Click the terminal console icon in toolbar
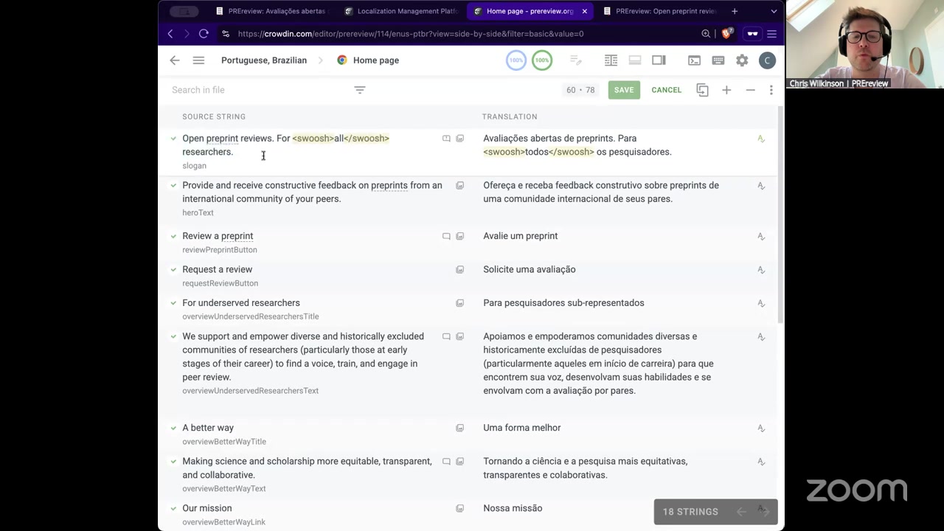 pos(694,60)
